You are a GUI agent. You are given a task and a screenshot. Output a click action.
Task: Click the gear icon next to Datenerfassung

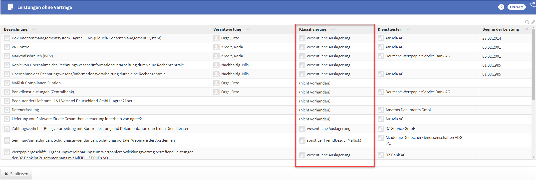7,110
